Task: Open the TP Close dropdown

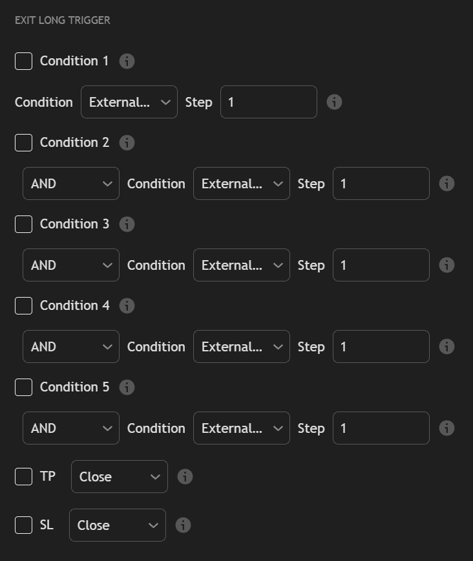Action: (x=119, y=476)
